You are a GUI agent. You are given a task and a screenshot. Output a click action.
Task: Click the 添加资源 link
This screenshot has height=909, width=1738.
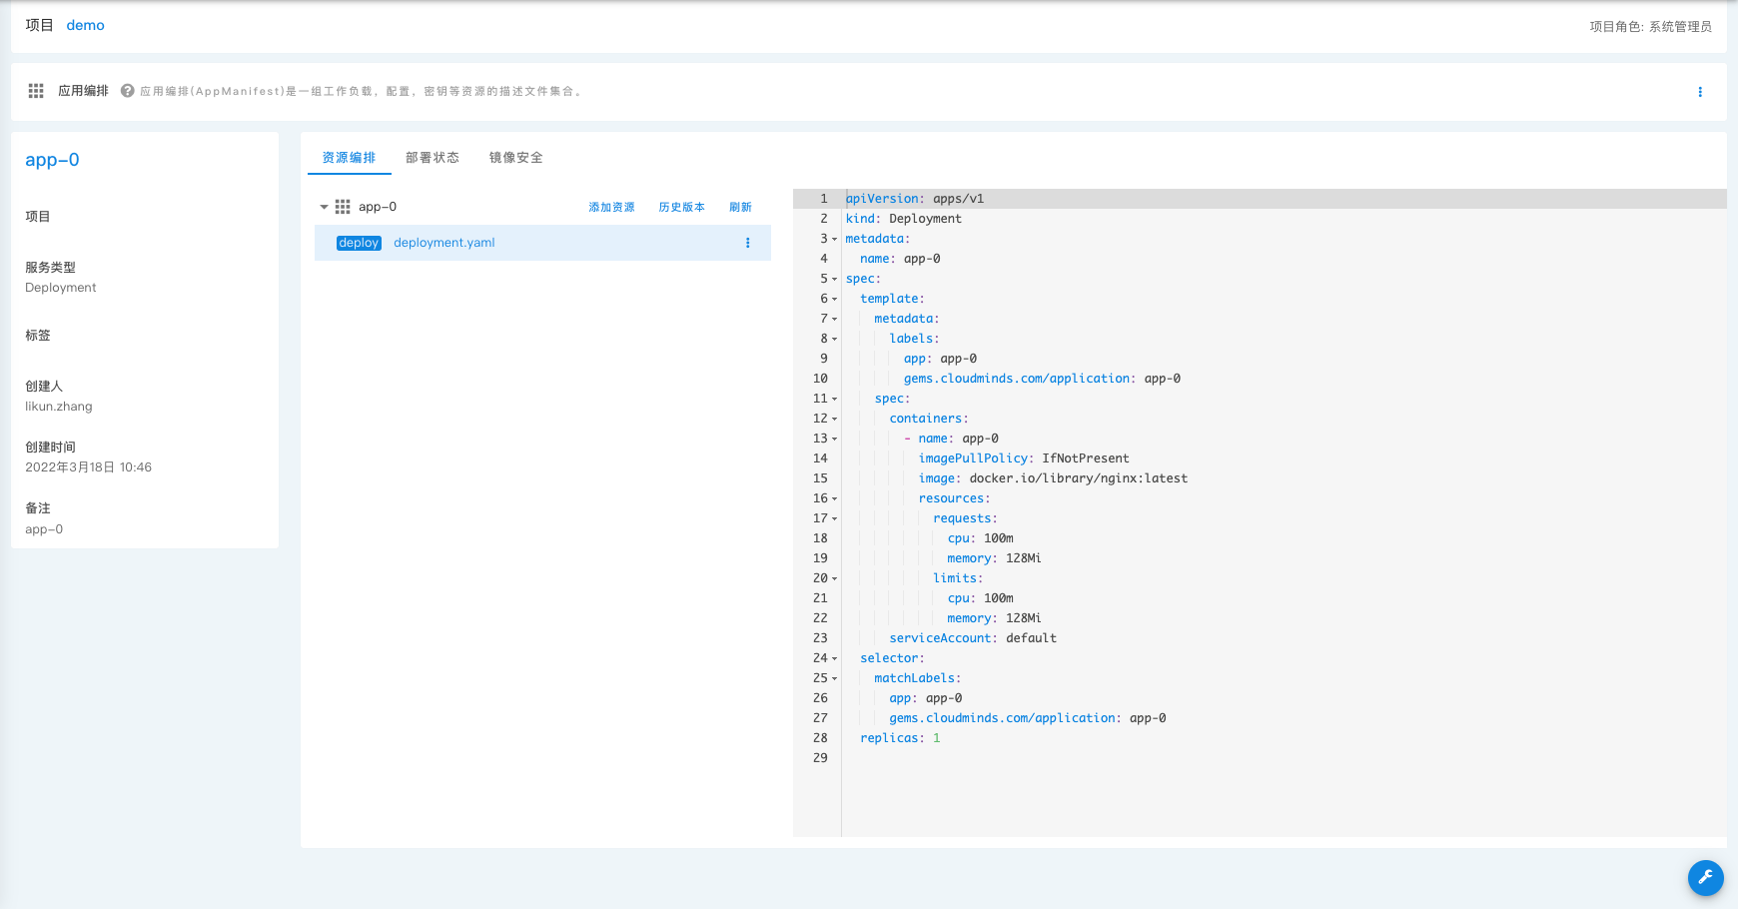(x=611, y=207)
